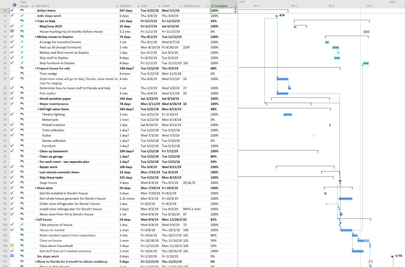Select the Pinball machine task name
Image resolution: width=405 pixels, height=267 pixels.
pyautogui.click(x=53, y=125)
